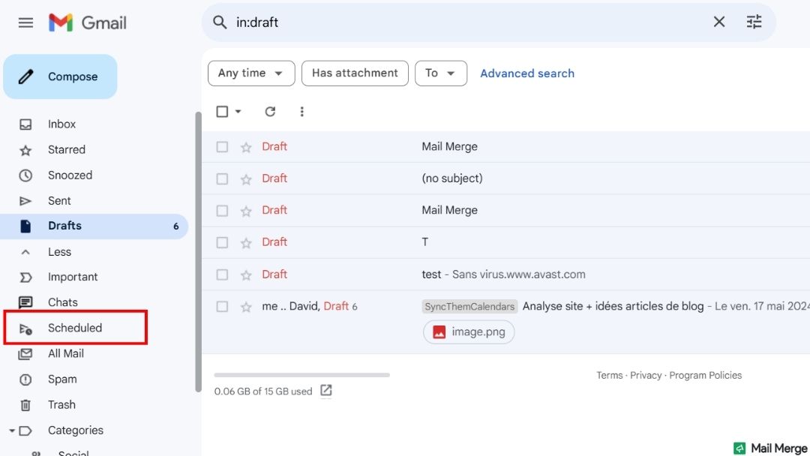Tick the select-all checkbox

pyautogui.click(x=222, y=112)
